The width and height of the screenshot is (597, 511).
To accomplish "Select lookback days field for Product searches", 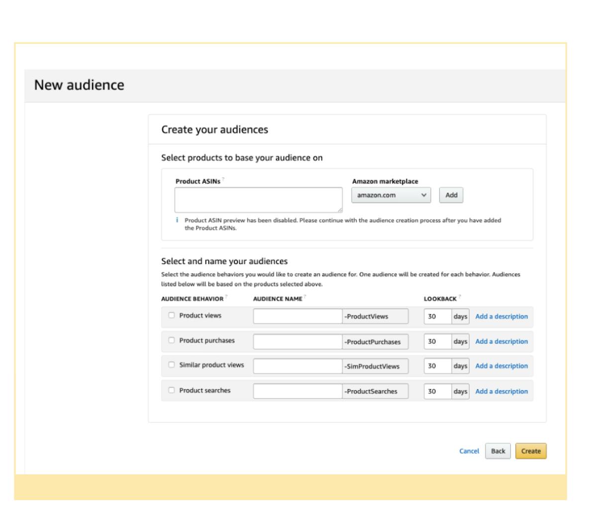I will point(438,391).
